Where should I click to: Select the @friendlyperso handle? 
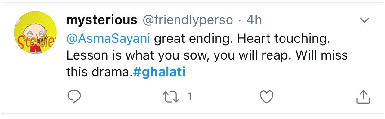[x=188, y=20]
